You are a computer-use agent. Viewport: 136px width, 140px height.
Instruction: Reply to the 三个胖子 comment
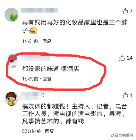click(47, 41)
